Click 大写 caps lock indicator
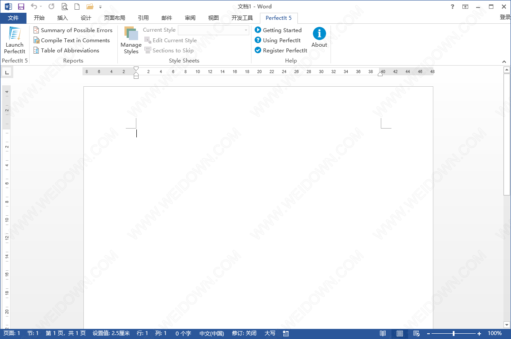Image resolution: width=511 pixels, height=339 pixels. pyautogui.click(x=270, y=333)
